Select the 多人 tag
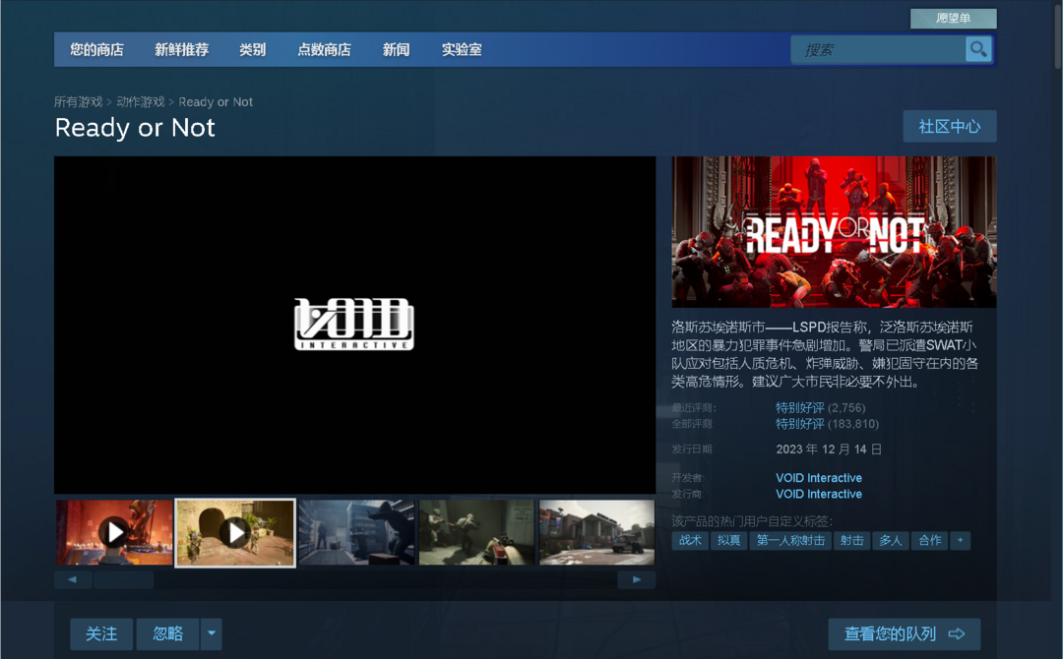The image size is (1063, 659). tap(891, 540)
